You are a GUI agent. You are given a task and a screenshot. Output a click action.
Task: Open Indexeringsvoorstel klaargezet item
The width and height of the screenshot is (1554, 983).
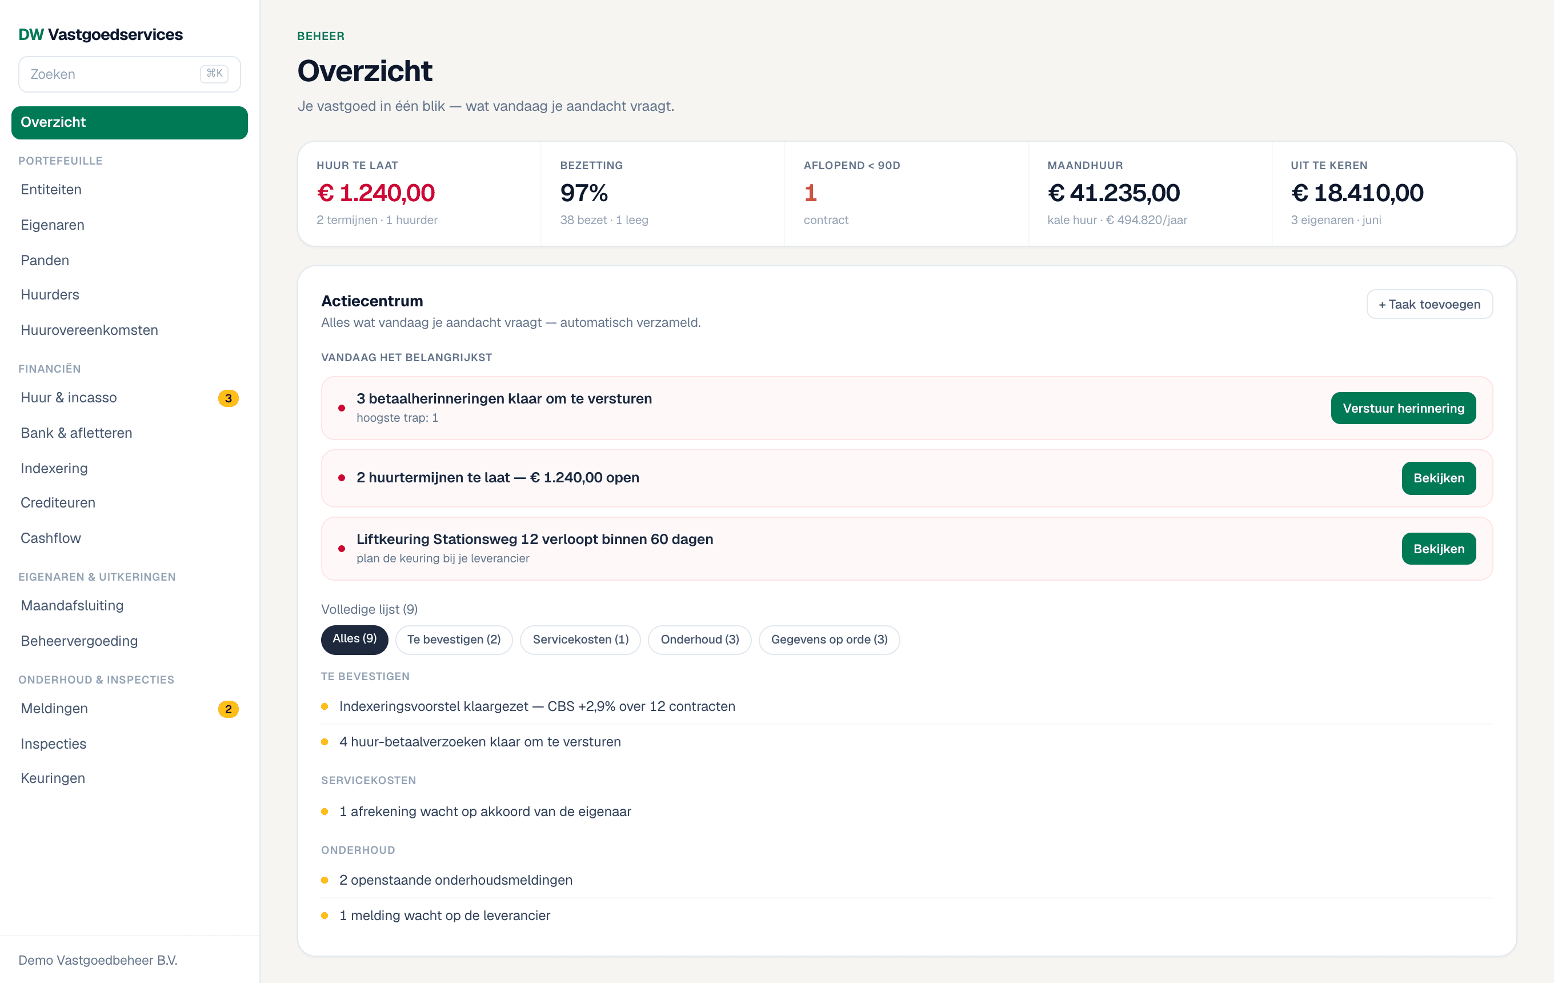[907, 706]
